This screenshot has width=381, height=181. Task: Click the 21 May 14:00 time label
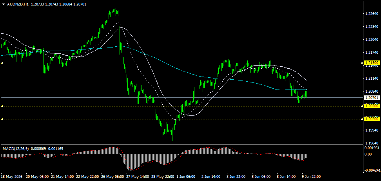pos(62,176)
